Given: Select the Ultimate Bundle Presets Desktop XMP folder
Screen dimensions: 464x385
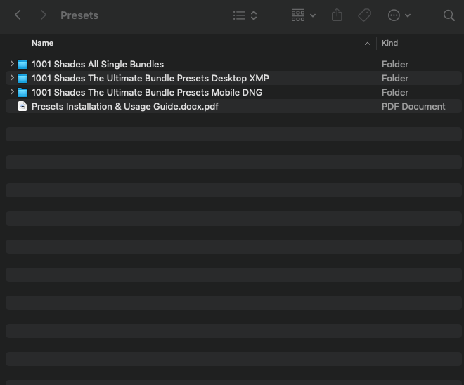Looking at the screenshot, I should [x=150, y=78].
